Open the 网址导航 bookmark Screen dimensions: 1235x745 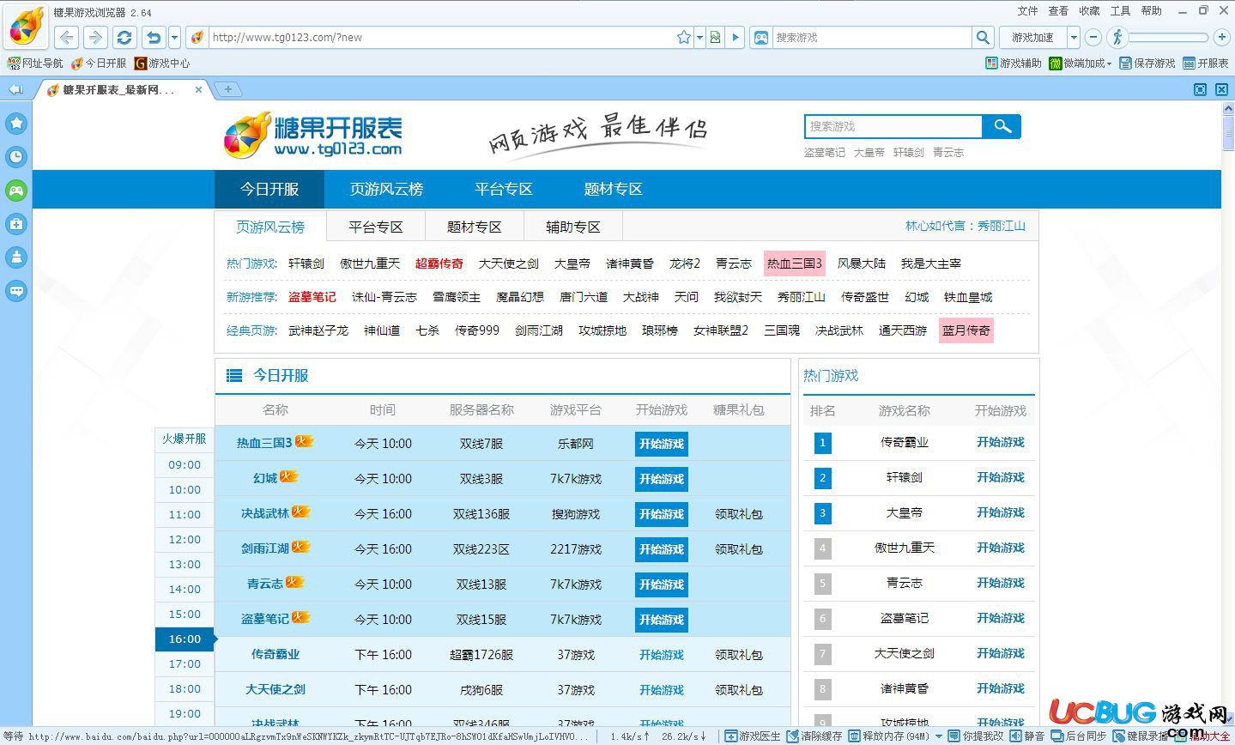pos(35,64)
